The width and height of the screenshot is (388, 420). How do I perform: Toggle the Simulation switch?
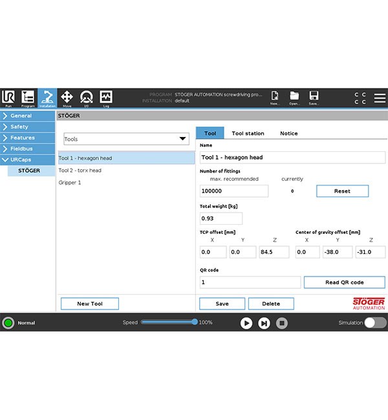pyautogui.click(x=375, y=323)
